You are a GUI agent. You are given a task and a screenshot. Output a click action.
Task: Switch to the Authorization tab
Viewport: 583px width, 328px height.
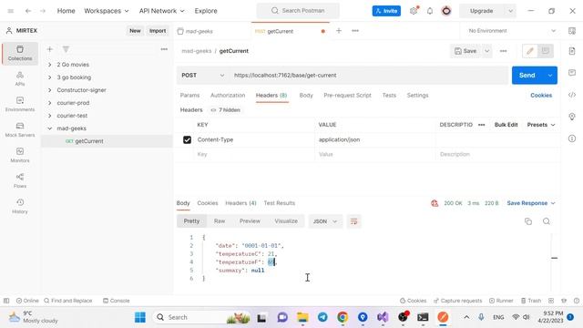[x=228, y=96]
